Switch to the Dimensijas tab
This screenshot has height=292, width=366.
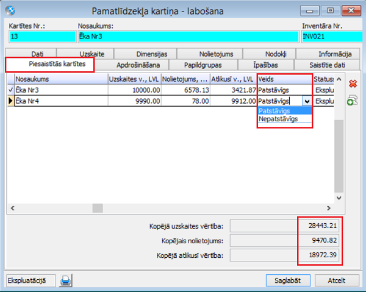click(x=145, y=54)
